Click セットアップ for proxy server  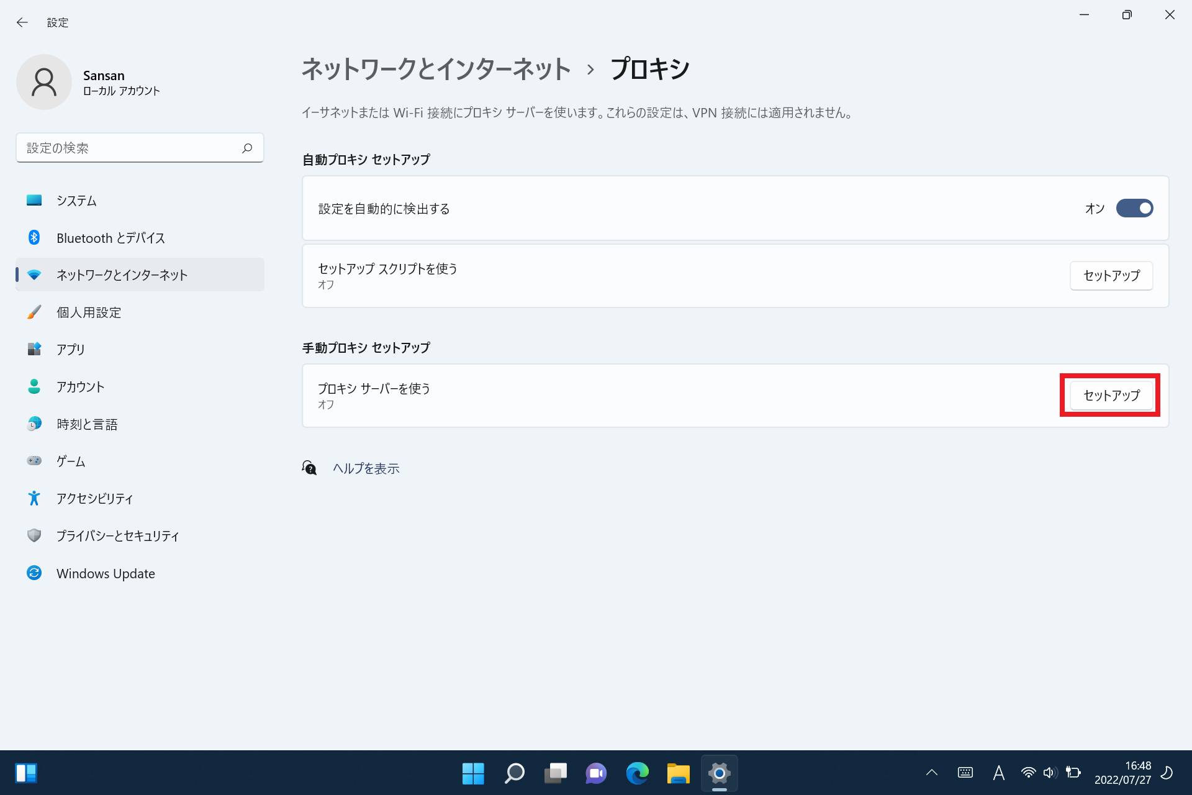1111,395
